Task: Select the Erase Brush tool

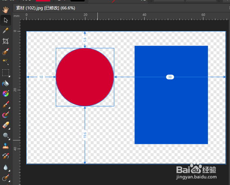Action: (x=6, y=125)
